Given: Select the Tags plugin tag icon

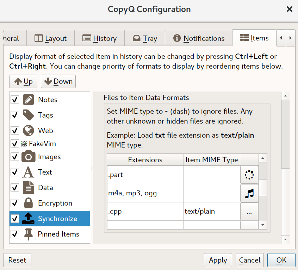Looking at the screenshot, I should (29, 115).
